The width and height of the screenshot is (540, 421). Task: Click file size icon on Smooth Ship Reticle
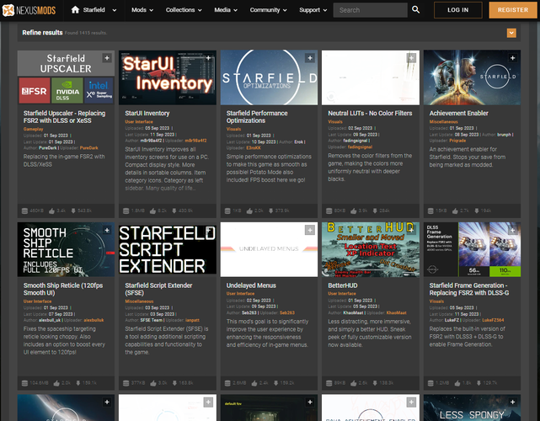pyautogui.click(x=24, y=383)
